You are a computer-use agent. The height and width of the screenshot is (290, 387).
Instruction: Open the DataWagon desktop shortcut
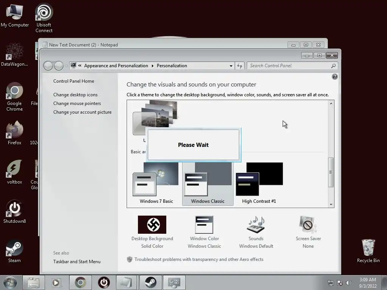[14, 55]
